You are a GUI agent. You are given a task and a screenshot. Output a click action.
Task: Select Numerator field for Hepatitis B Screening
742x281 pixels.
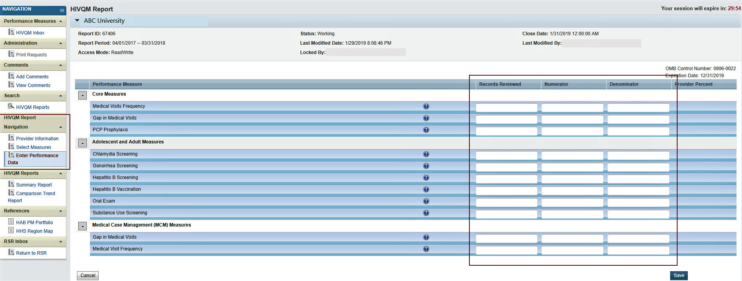pyautogui.click(x=572, y=178)
